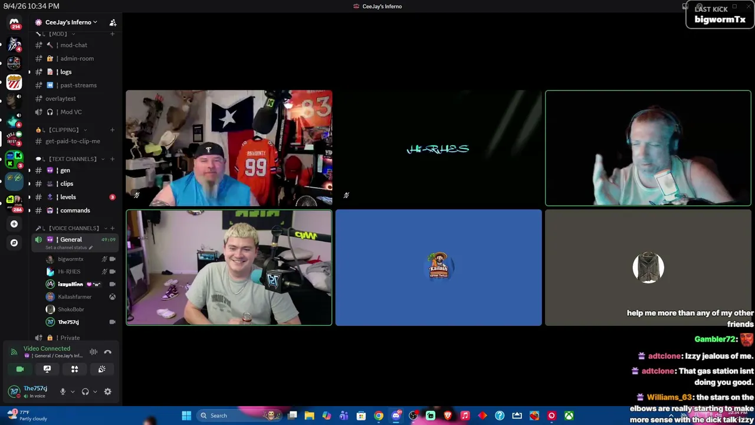
Task: Create a channel in VOICE CHANNELS category
Action: point(112,228)
